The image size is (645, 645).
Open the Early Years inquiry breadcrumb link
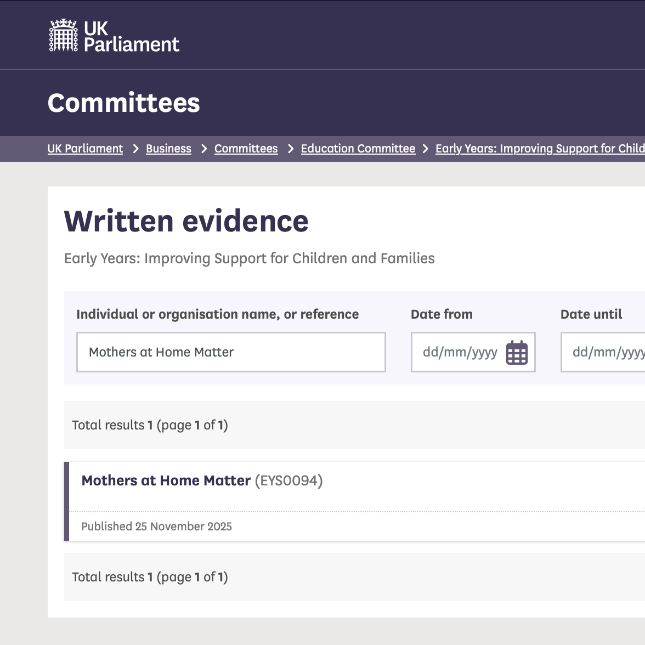click(x=539, y=149)
